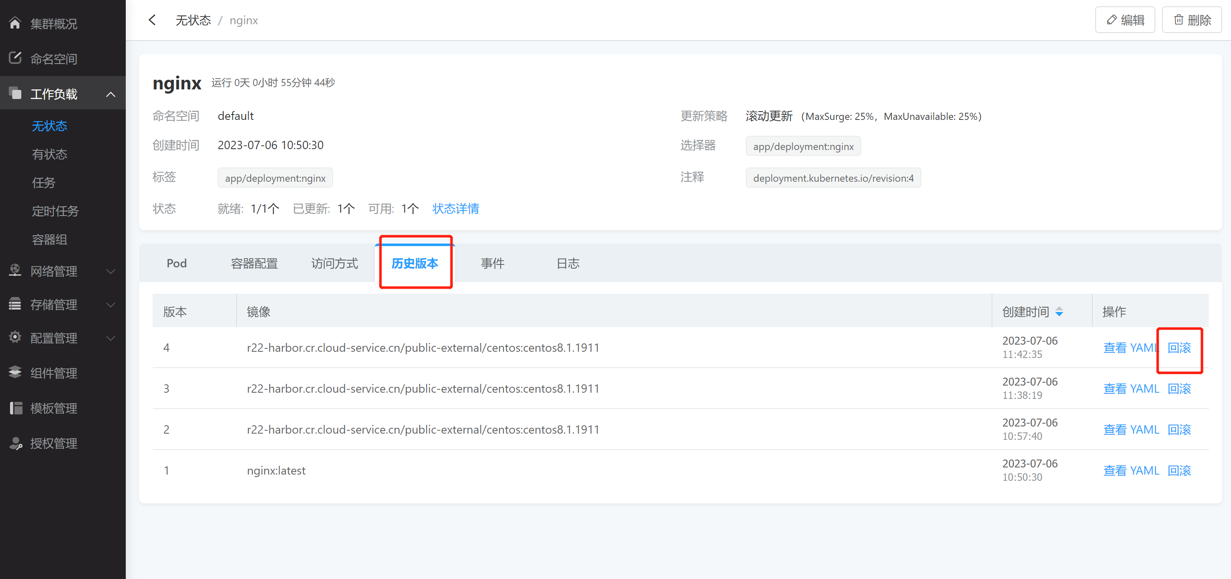This screenshot has height=579, width=1231.
Task: Click the 滚动更新 strategy text
Action: tap(769, 116)
